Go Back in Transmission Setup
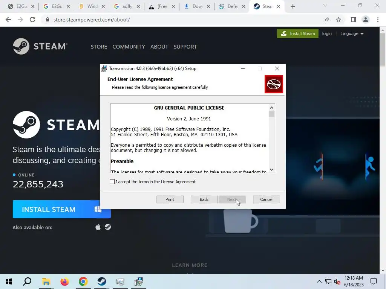 204,199
